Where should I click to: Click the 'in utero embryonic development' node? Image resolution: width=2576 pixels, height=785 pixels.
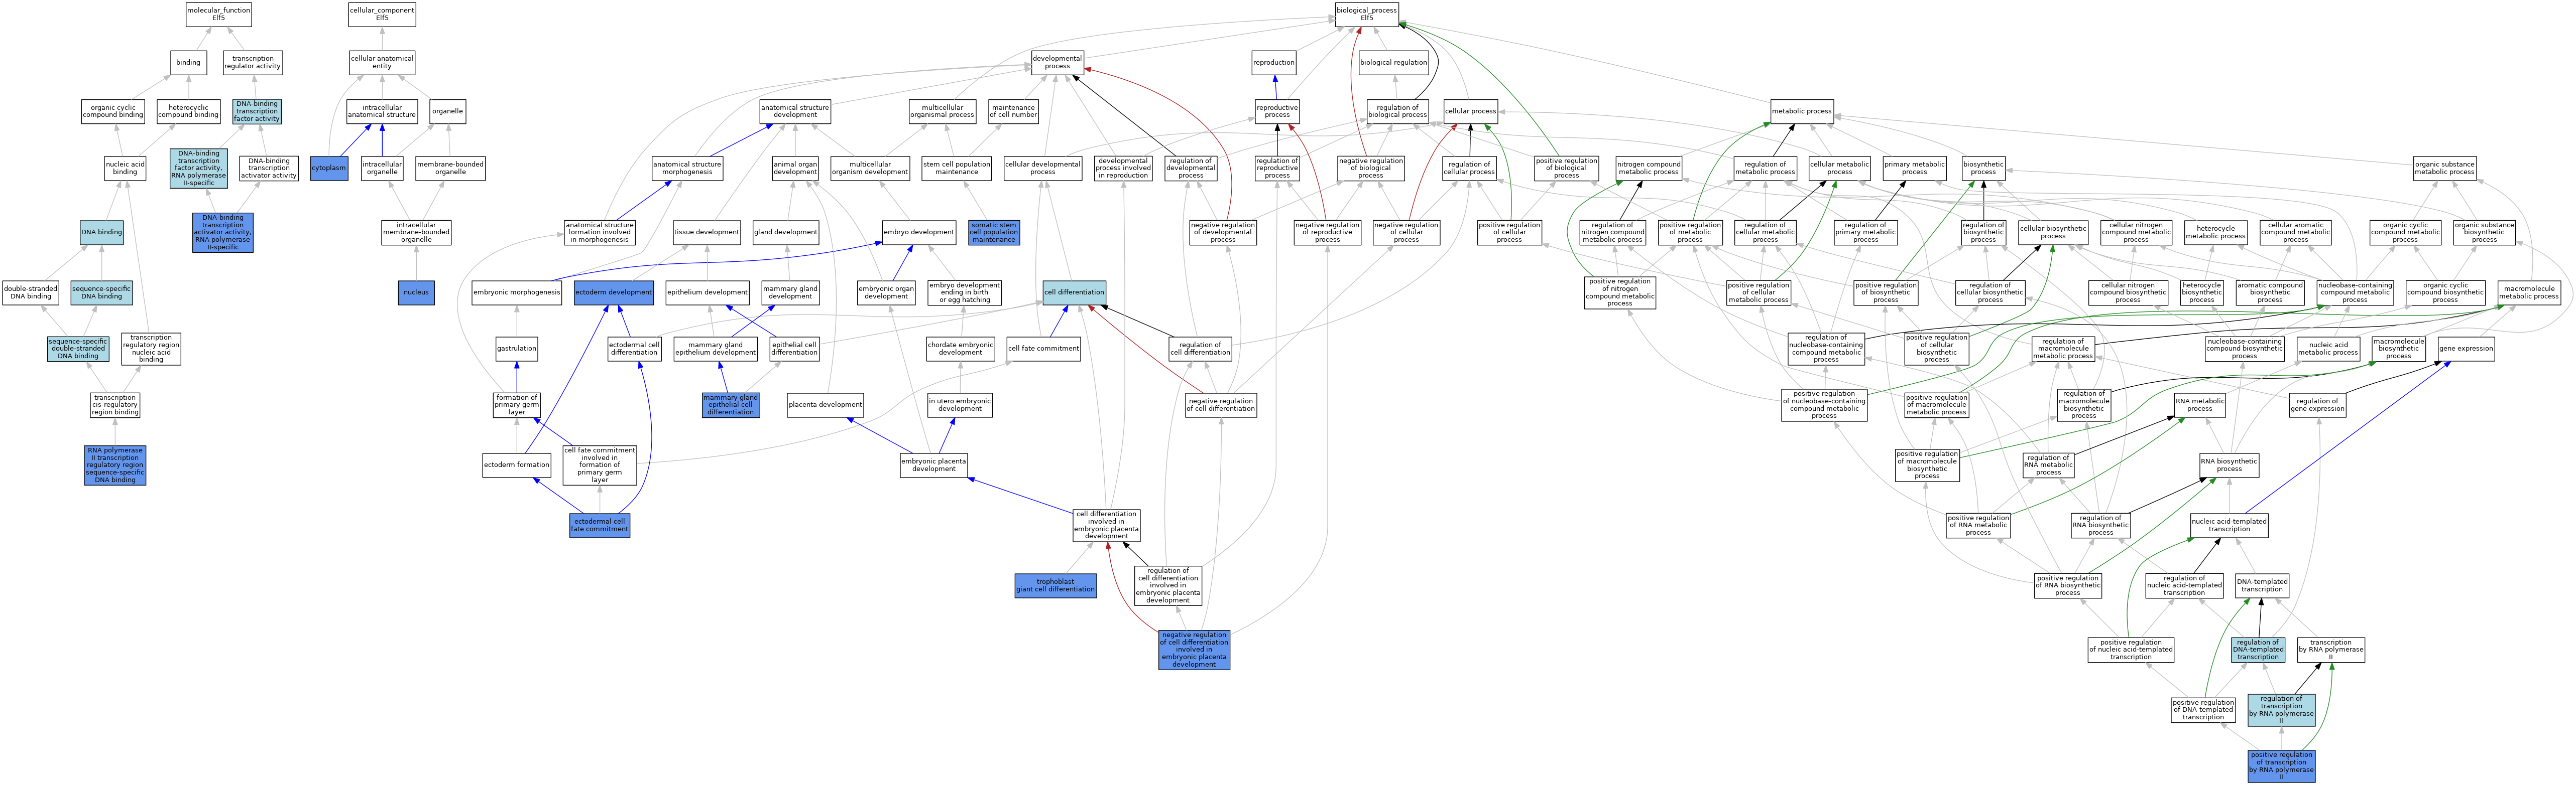(x=960, y=404)
